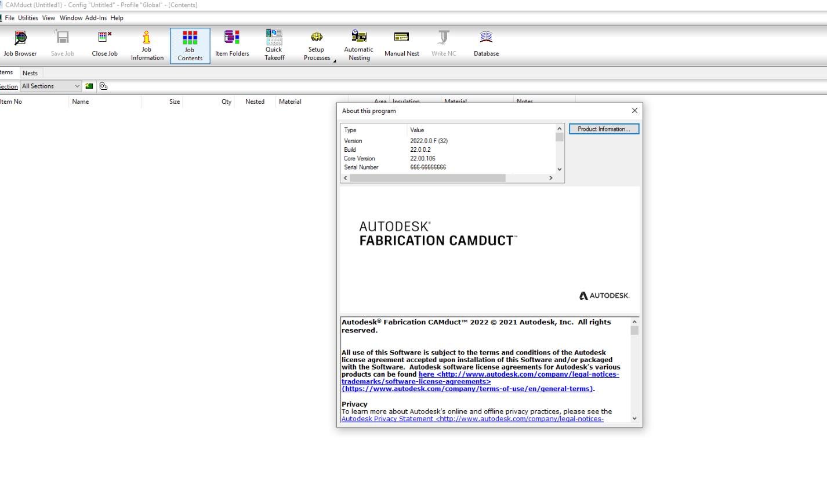This screenshot has height=478, width=827.
Task: Open the All Sections dropdown
Action: coord(51,86)
